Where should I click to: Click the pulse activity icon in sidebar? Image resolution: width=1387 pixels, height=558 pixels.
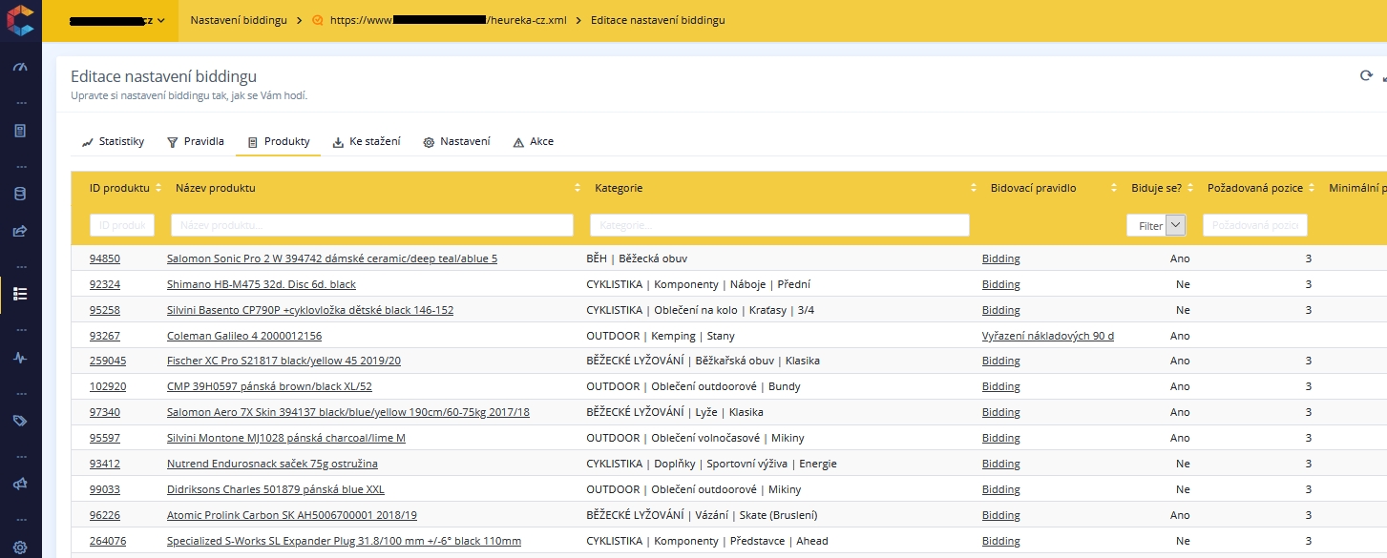point(20,358)
